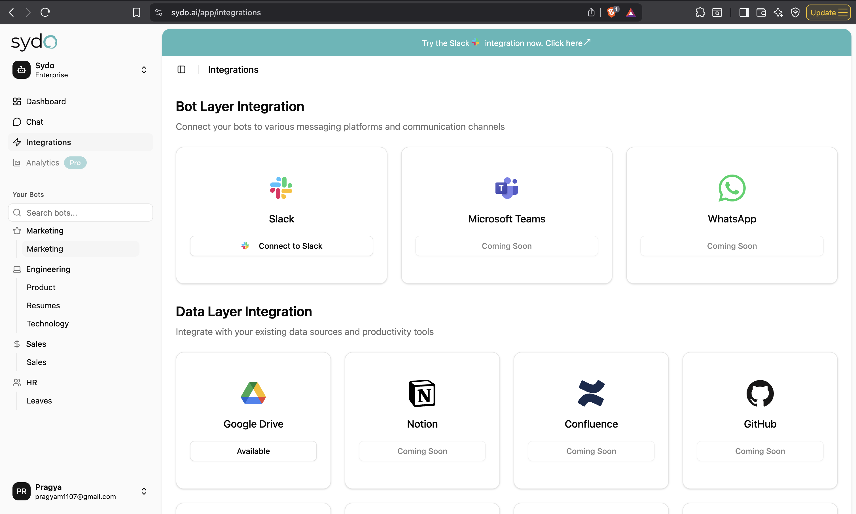856x514 pixels.
Task: Click the Slack logo on Slack card
Action: point(281,188)
